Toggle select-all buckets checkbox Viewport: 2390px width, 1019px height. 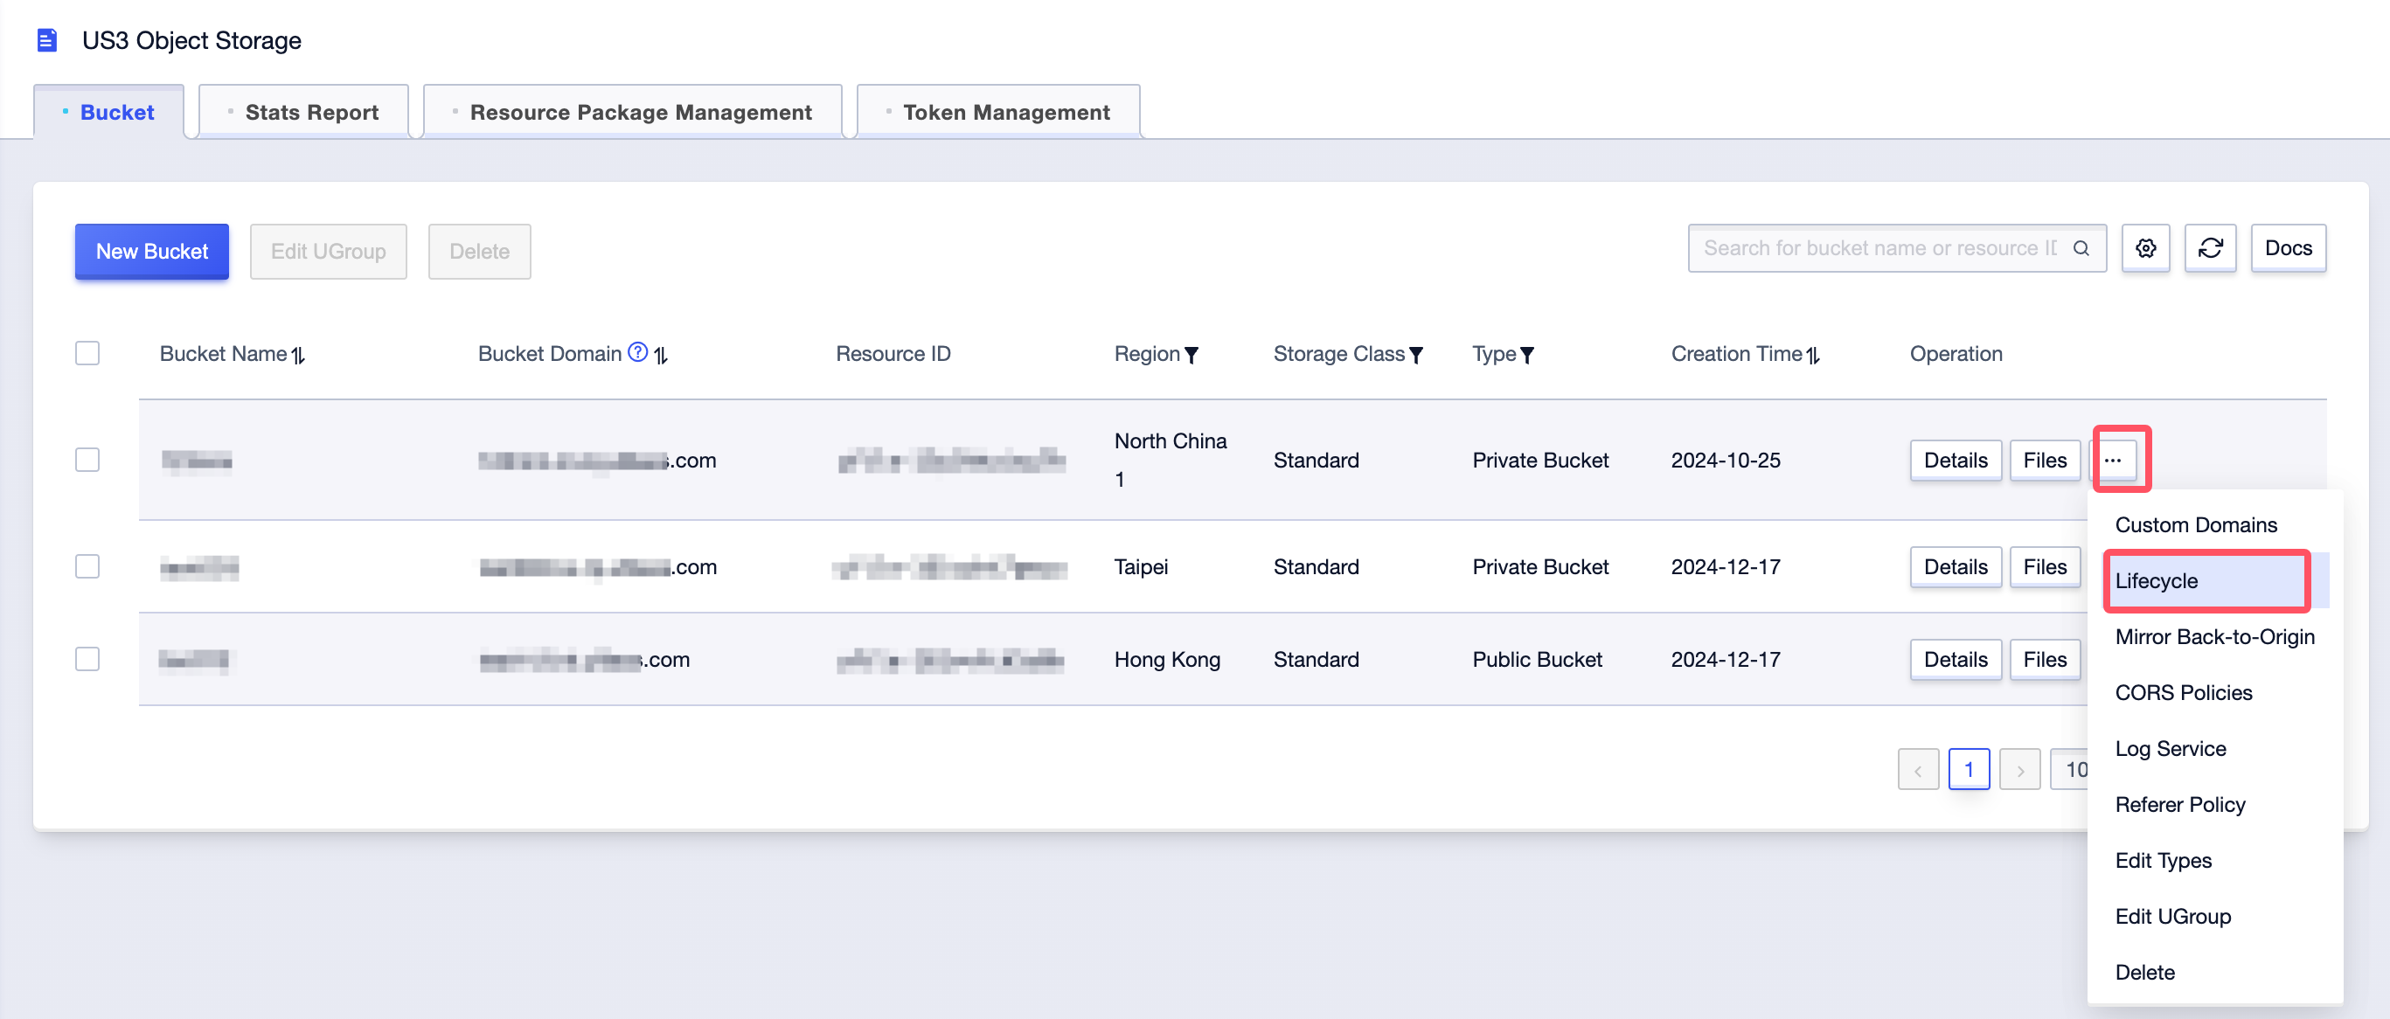pos(87,353)
